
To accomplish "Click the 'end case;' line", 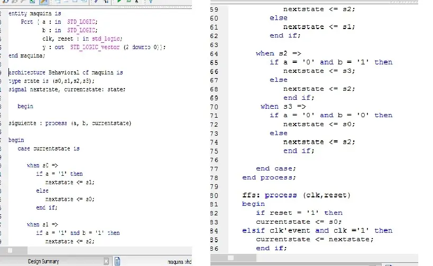I will pos(276,168).
